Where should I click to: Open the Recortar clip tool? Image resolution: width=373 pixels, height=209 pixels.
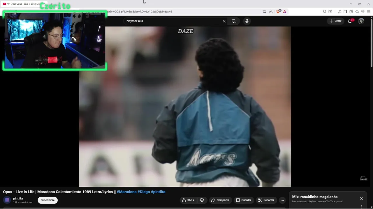pyautogui.click(x=266, y=200)
